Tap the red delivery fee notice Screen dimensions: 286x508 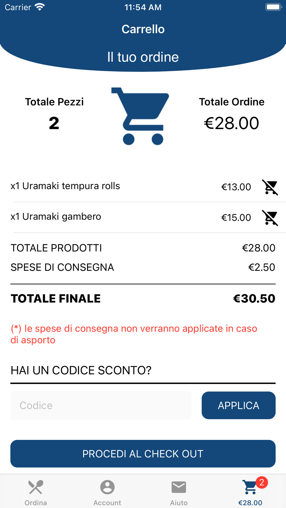click(134, 334)
